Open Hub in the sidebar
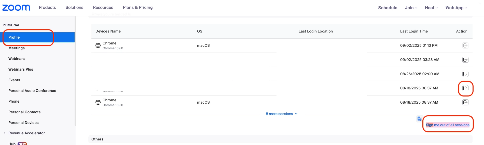Screen dimensions: 484x145 click(x=12, y=143)
